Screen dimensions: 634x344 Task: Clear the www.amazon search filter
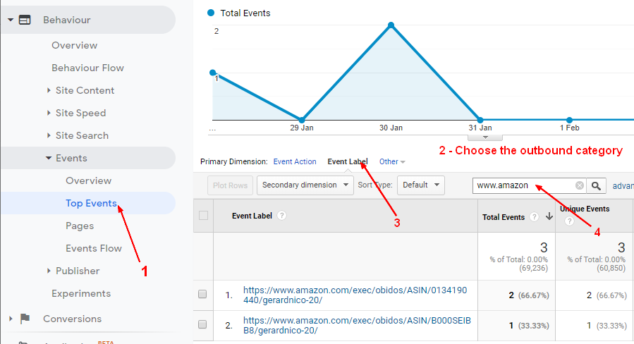pyautogui.click(x=579, y=185)
